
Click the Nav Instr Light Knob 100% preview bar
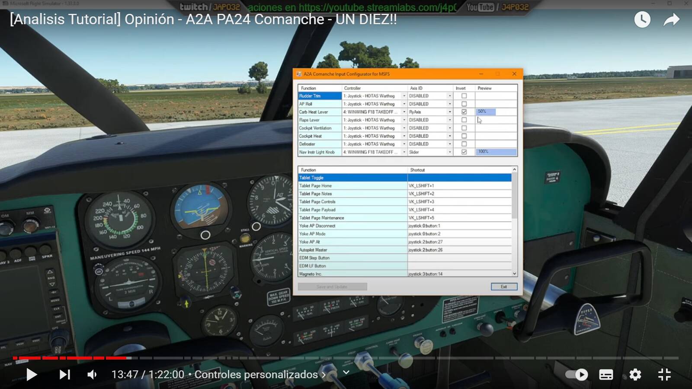pyautogui.click(x=496, y=152)
